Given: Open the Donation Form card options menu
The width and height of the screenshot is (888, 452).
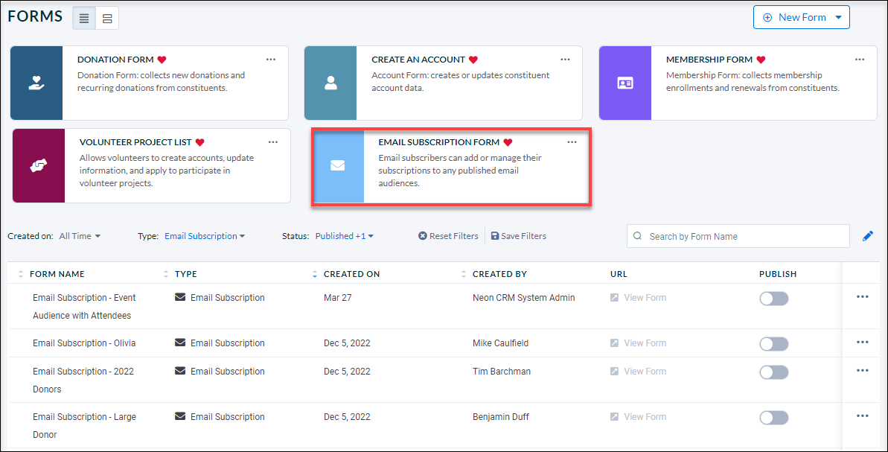Looking at the screenshot, I should (271, 60).
